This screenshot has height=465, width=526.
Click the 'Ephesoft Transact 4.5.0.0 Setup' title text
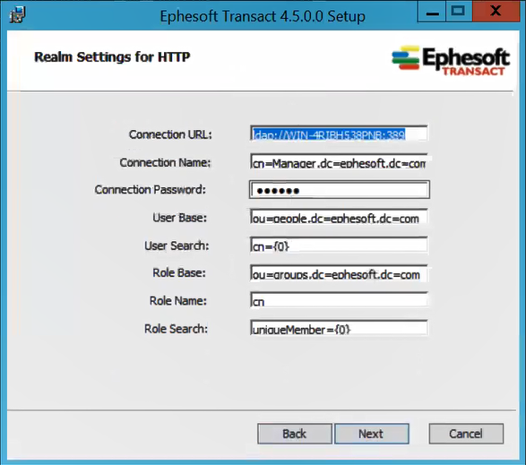pyautogui.click(x=263, y=16)
